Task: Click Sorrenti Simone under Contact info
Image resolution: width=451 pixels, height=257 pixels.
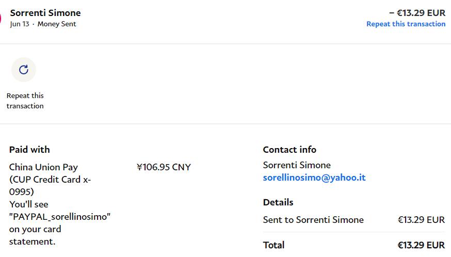Action: tap(297, 165)
